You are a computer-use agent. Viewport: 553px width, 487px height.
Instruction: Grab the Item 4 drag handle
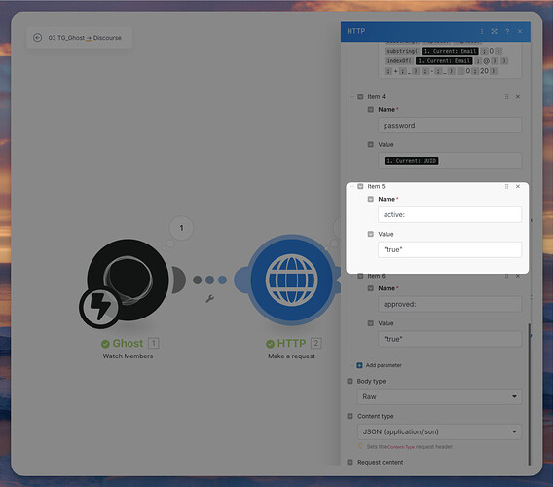coord(507,96)
